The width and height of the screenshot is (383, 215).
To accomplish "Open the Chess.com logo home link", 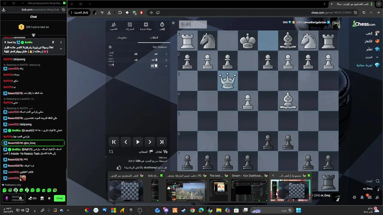I will [x=364, y=24].
